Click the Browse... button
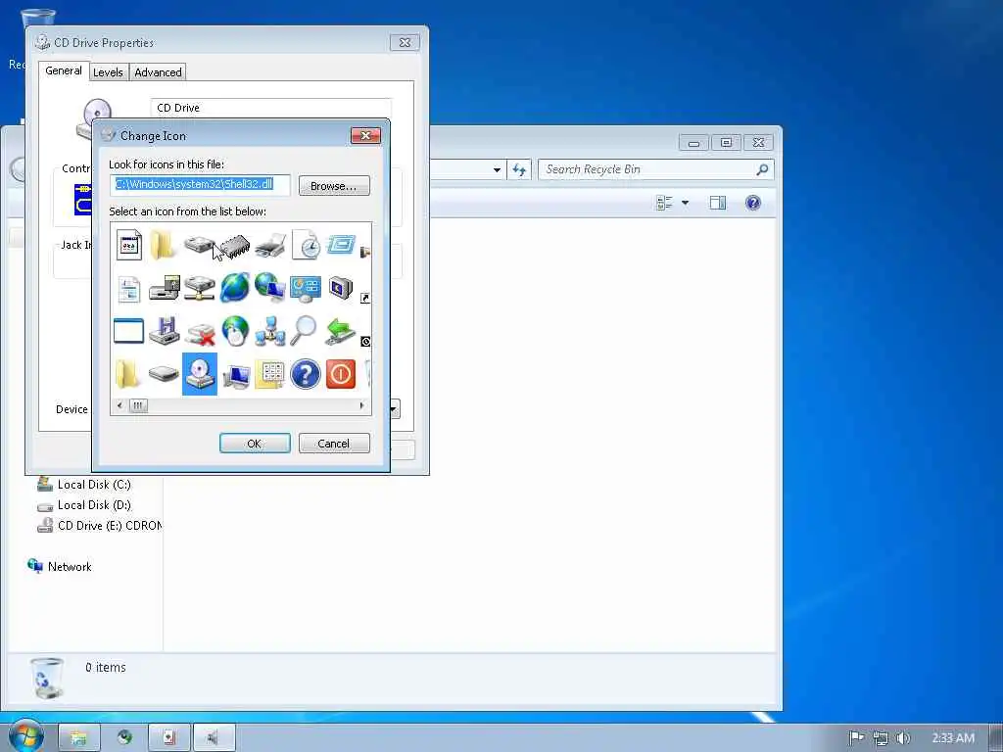This screenshot has width=1003, height=752. (x=334, y=185)
